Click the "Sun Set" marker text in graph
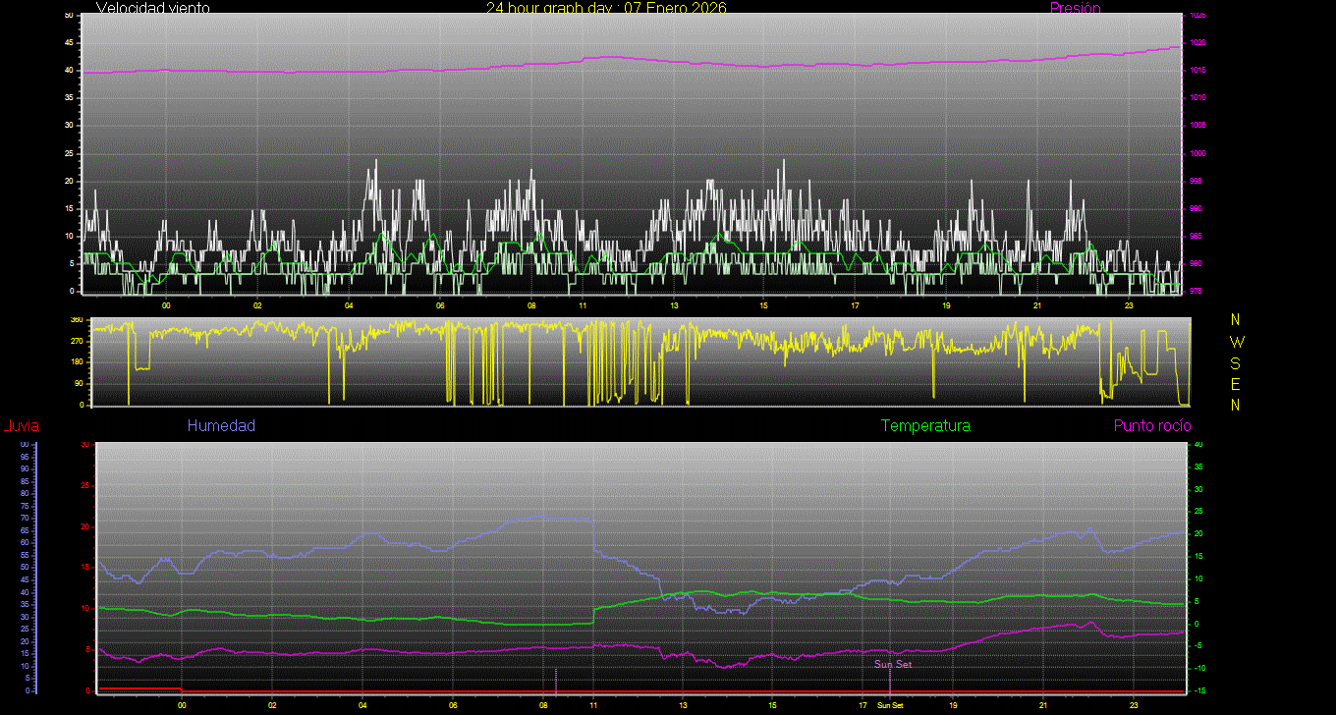The width and height of the screenshot is (1336, 715). point(893,665)
